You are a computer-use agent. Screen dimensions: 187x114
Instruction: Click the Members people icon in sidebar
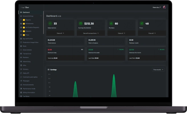(x=21, y=57)
